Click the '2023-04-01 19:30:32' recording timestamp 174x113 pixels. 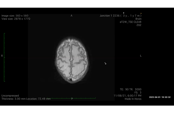coord(160,97)
